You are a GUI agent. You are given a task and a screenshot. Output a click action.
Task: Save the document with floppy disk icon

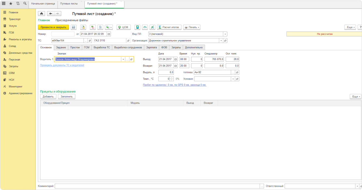73,27
